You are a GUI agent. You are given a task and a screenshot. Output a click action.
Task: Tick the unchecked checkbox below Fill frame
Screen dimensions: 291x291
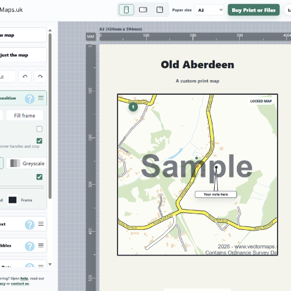40,129
